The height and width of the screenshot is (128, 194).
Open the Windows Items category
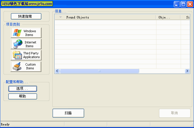[x=26, y=33]
